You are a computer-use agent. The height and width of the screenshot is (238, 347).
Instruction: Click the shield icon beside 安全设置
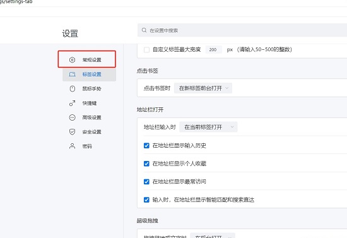tap(72, 132)
